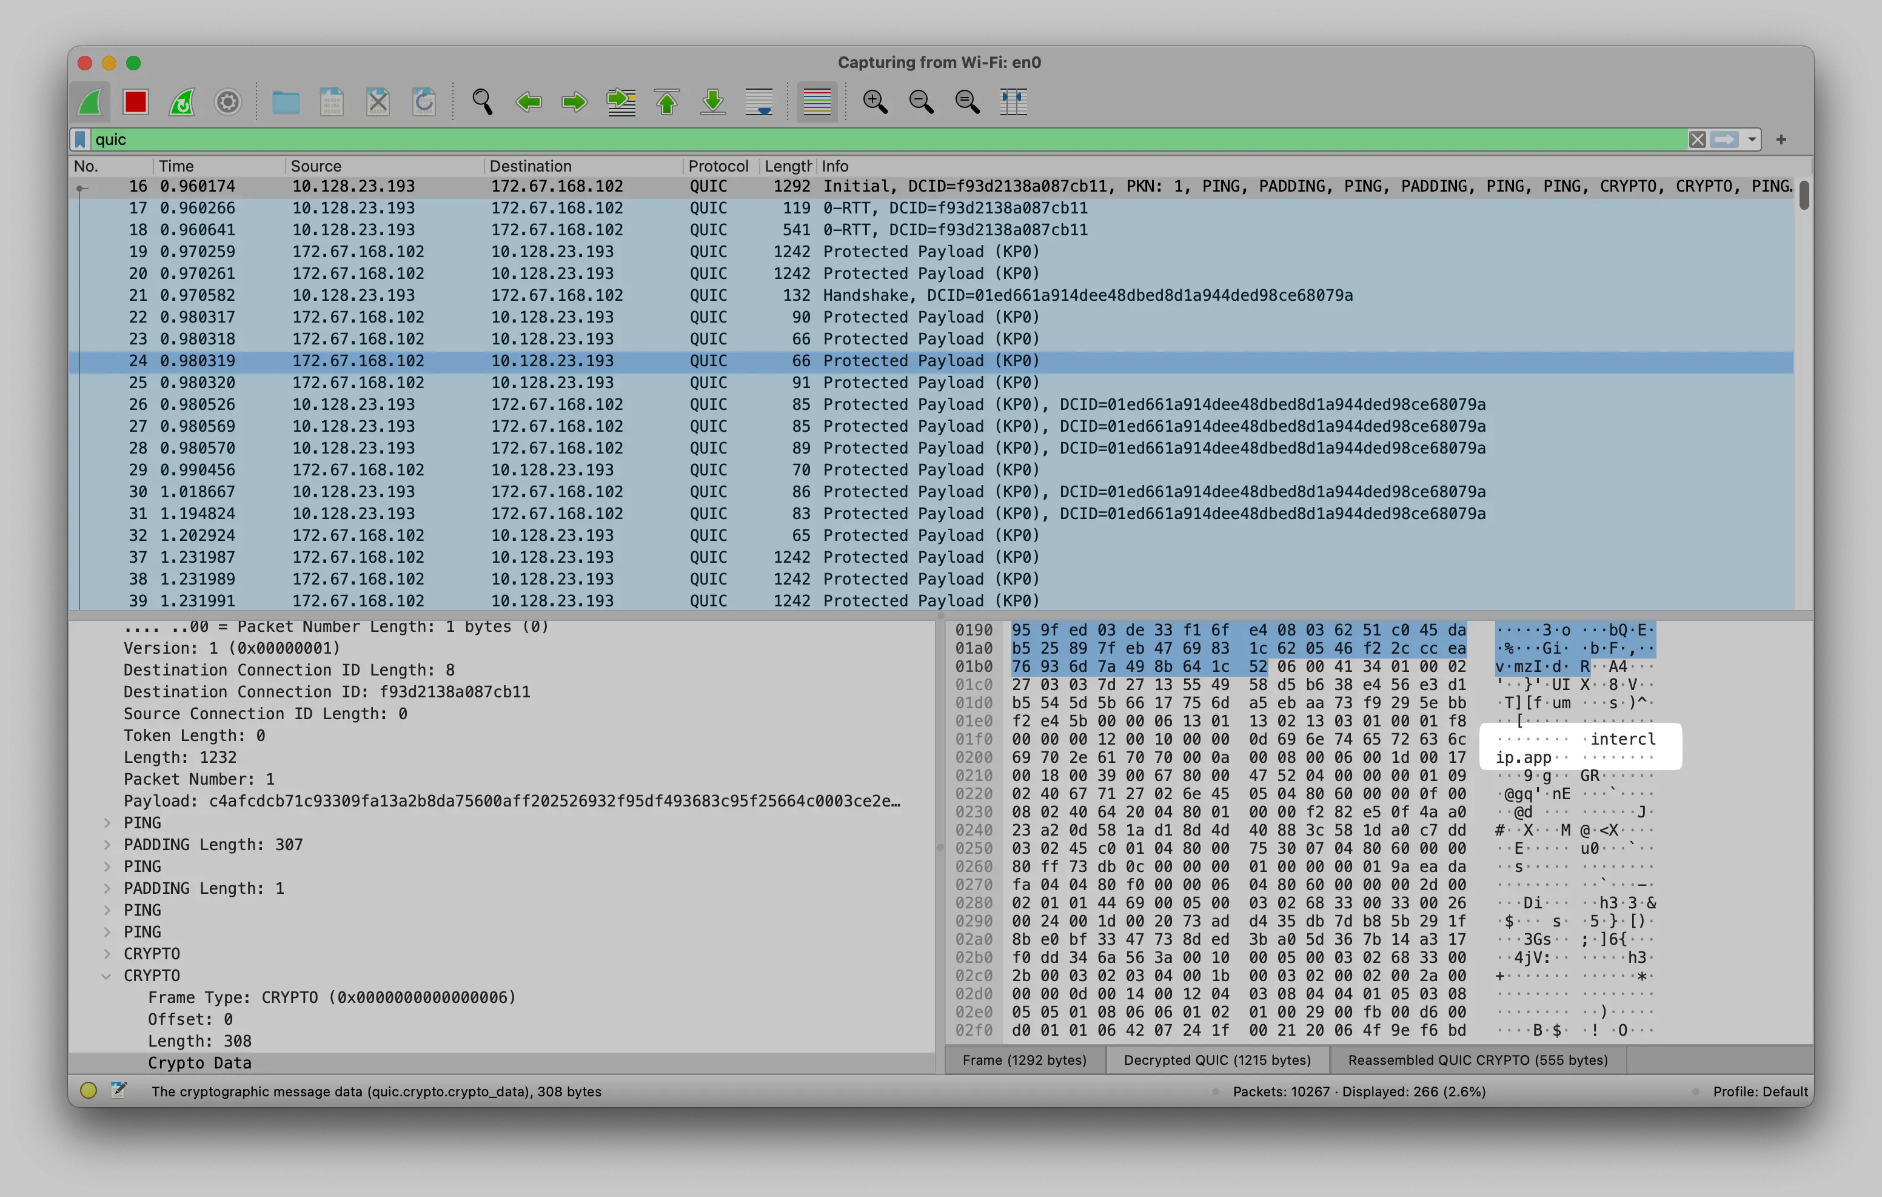Go to the first packet
The image size is (1882, 1197).
pyautogui.click(x=667, y=102)
